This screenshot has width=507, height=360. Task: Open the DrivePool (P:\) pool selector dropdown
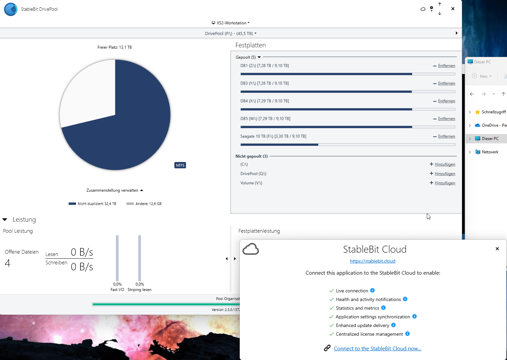231,33
